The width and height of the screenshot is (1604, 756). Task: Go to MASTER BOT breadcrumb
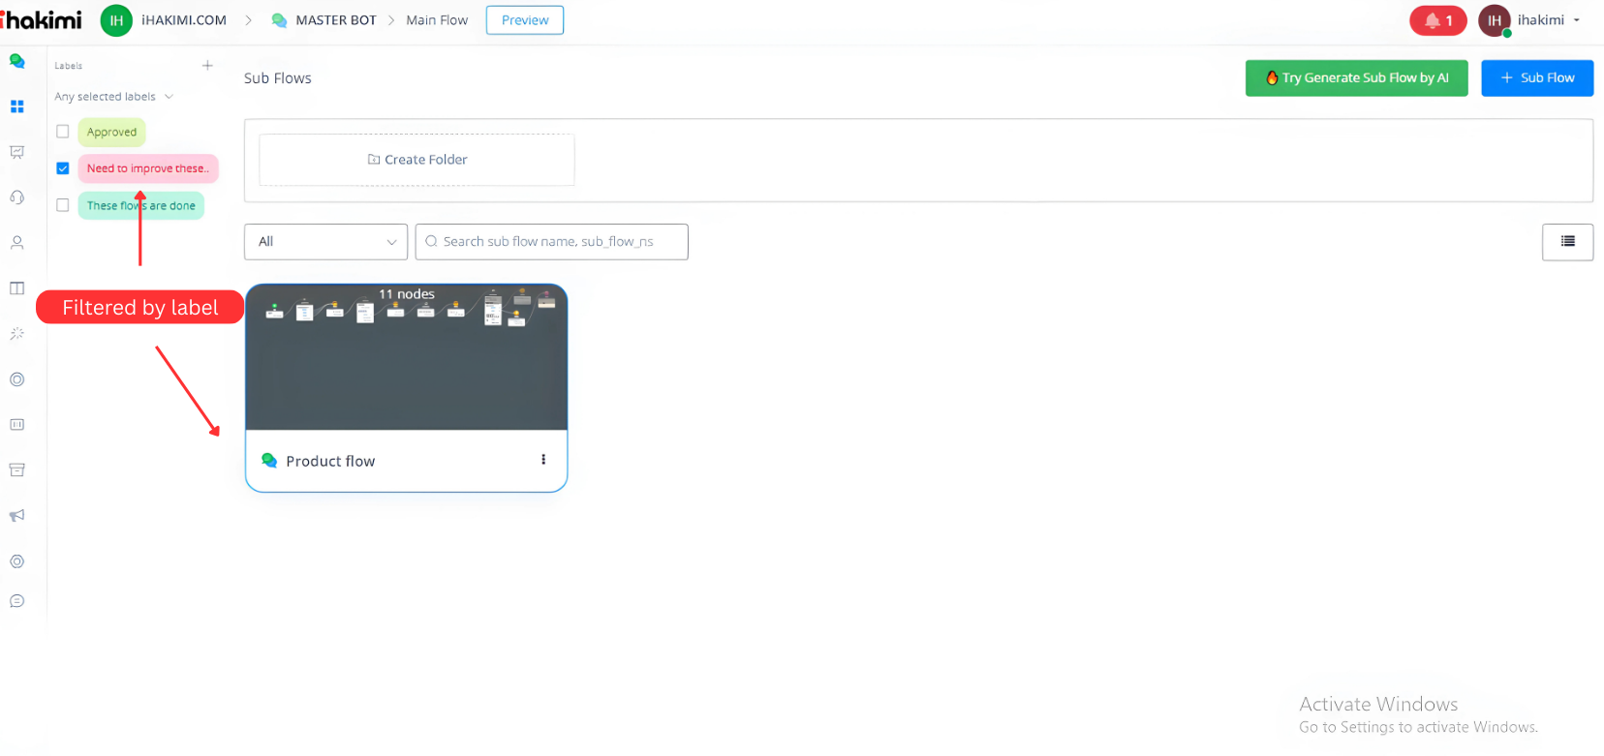pyautogui.click(x=335, y=20)
